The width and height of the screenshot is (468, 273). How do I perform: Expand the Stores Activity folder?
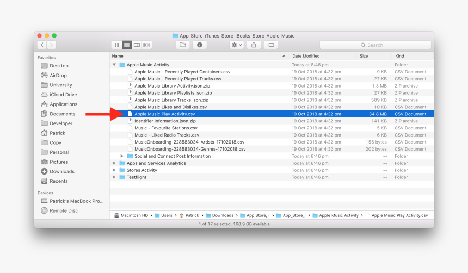[x=114, y=170]
